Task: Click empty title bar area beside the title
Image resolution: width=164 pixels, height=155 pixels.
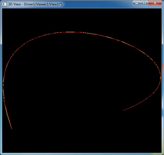Action: pos(97,4)
